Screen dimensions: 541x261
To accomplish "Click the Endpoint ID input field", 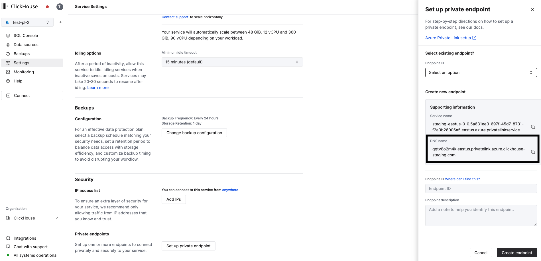I will tap(481, 188).
